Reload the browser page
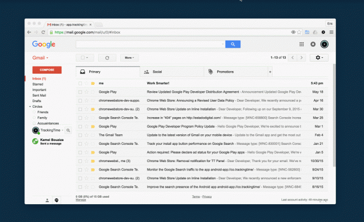Screen dimensions: 364x222 (43, 32)
